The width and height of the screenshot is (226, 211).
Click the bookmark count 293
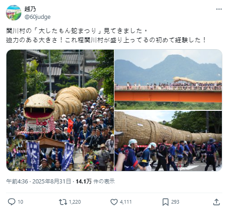[175, 202]
